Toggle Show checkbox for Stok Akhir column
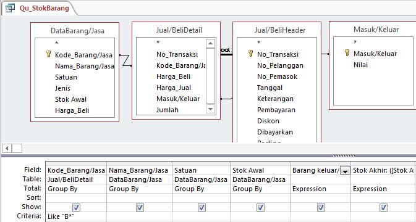416x222 pixels. (x=383, y=207)
